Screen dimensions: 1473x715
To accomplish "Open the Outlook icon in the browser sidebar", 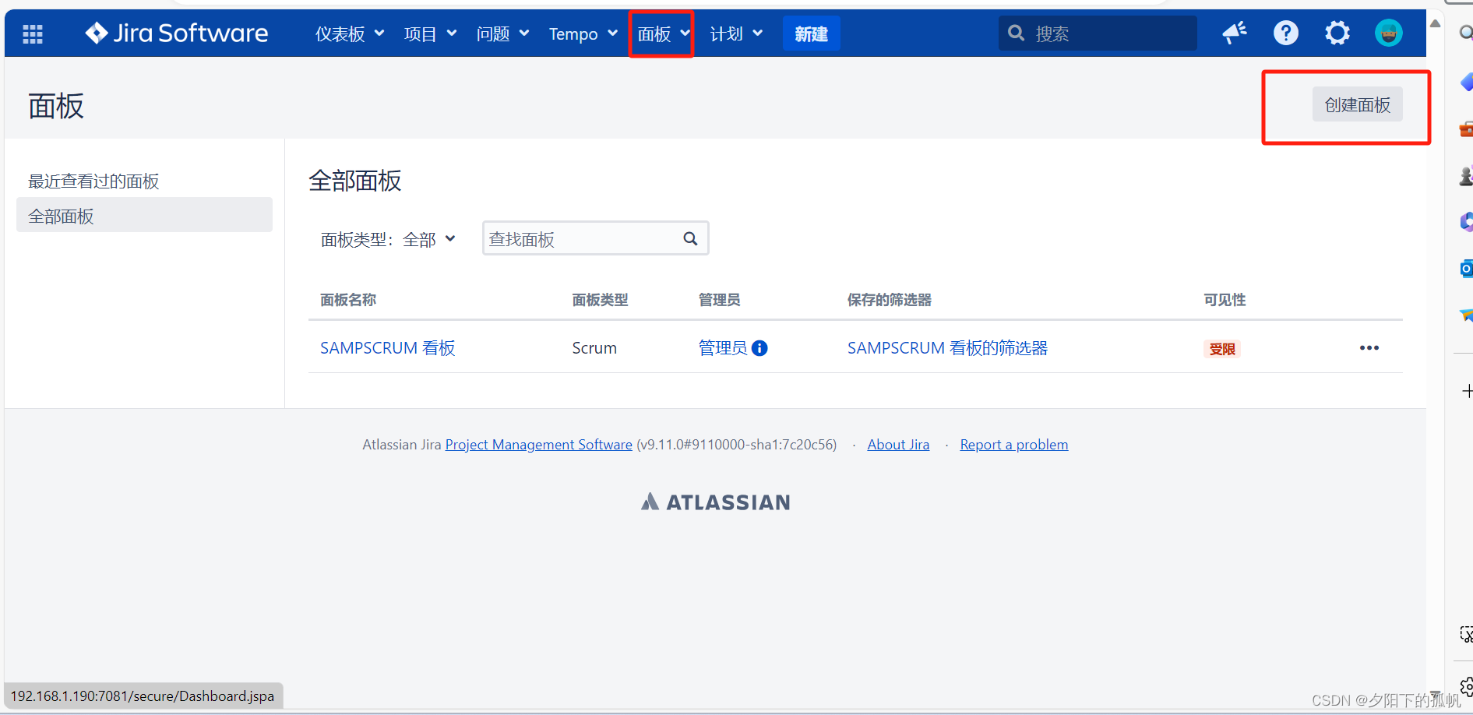I will pyautogui.click(x=1466, y=269).
